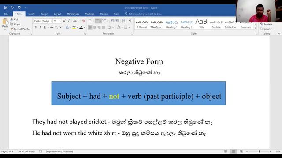
Task: Open the Change Case Aa menu
Action: click(75, 21)
